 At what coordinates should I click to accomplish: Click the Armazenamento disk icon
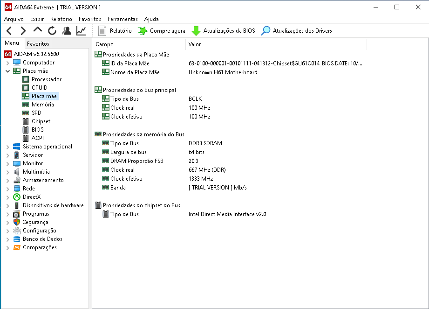click(17, 180)
